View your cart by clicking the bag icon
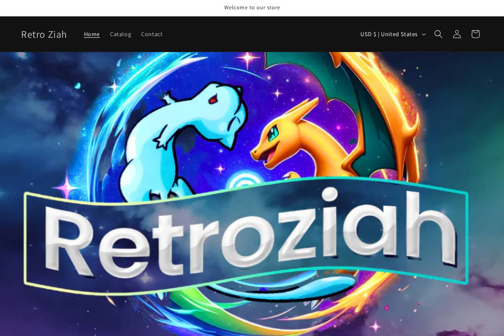504x336 pixels. coord(475,34)
